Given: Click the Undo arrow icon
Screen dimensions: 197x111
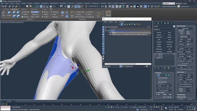Looking at the screenshot, I should [2, 6].
